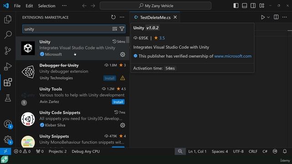
Task: Select Debugger for Unity list entry
Action: point(73,72)
